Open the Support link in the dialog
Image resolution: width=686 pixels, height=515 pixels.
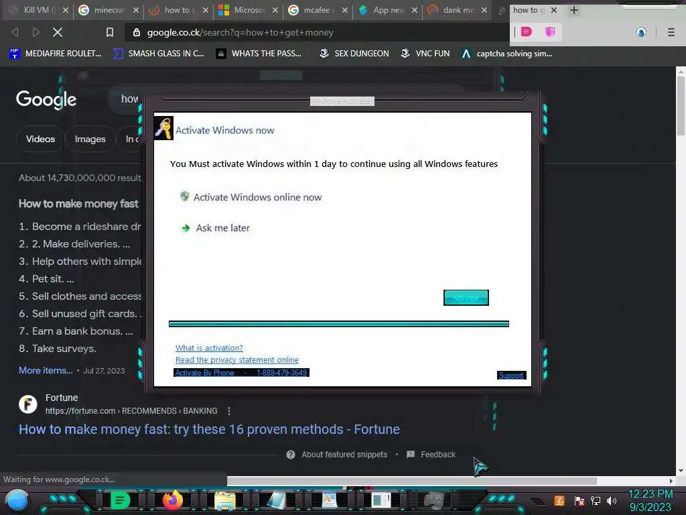(511, 376)
